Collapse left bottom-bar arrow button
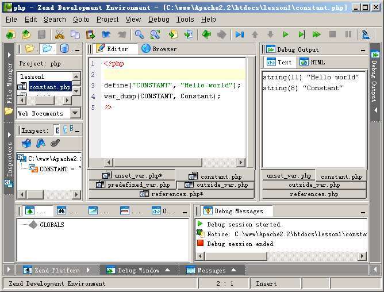The width and height of the screenshot is (384, 292). point(9,270)
